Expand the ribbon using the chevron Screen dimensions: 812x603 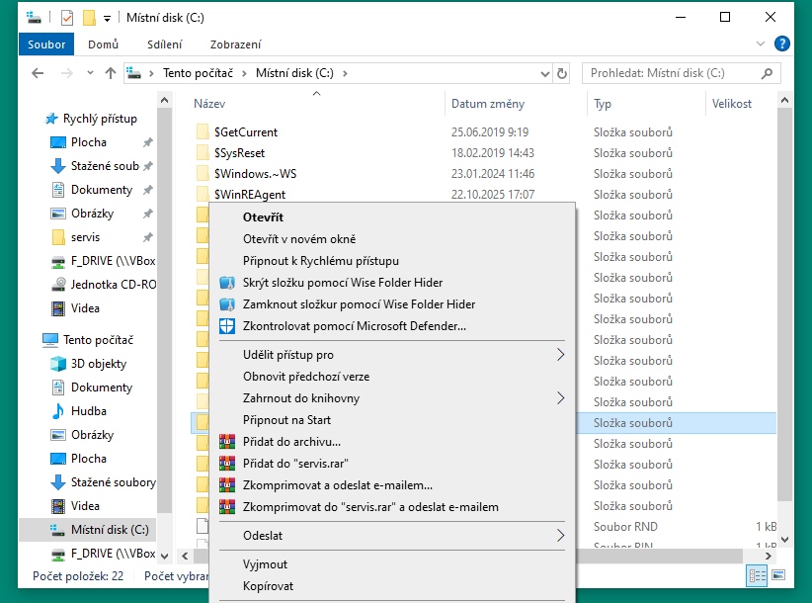click(x=761, y=43)
